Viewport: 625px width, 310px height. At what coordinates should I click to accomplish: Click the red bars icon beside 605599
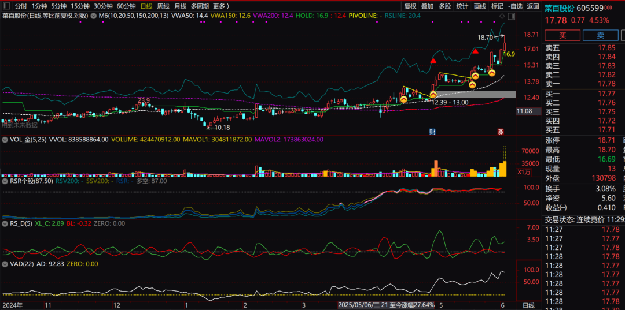tap(608, 8)
